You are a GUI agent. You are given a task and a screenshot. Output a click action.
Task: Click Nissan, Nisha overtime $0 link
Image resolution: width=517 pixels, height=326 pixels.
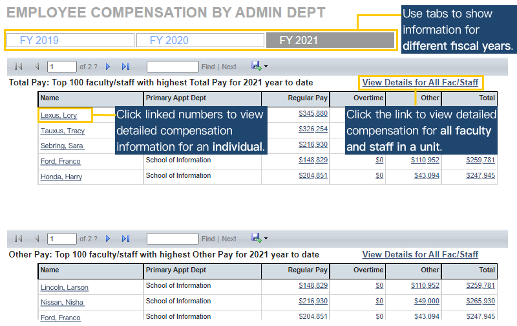(379, 301)
